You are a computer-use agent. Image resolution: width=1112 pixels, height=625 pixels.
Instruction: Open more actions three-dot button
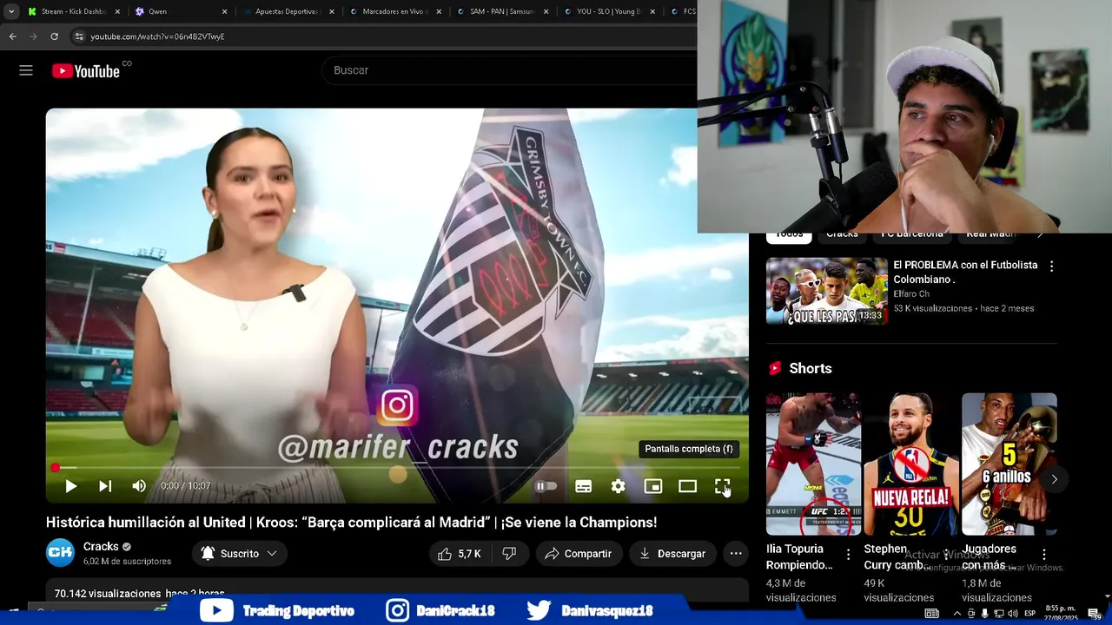736,553
